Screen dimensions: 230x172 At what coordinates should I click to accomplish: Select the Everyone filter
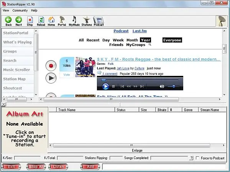172,40
